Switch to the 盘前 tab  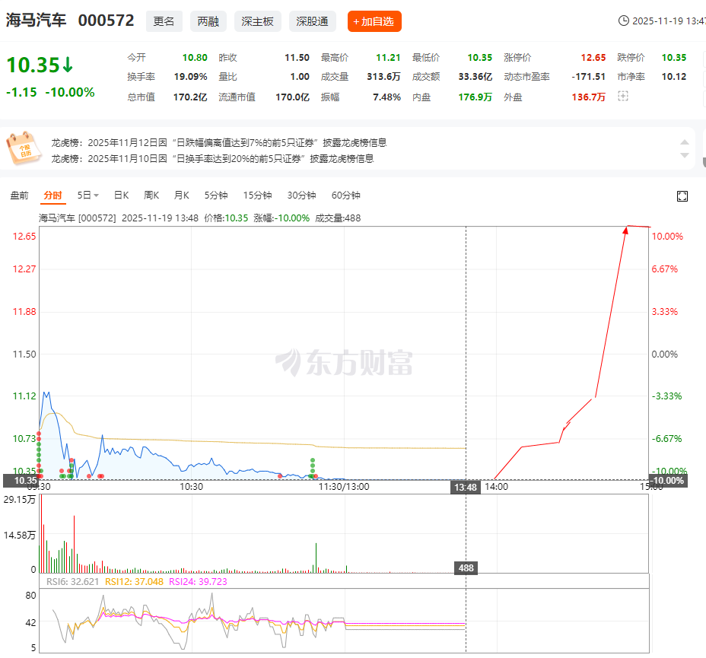19,195
